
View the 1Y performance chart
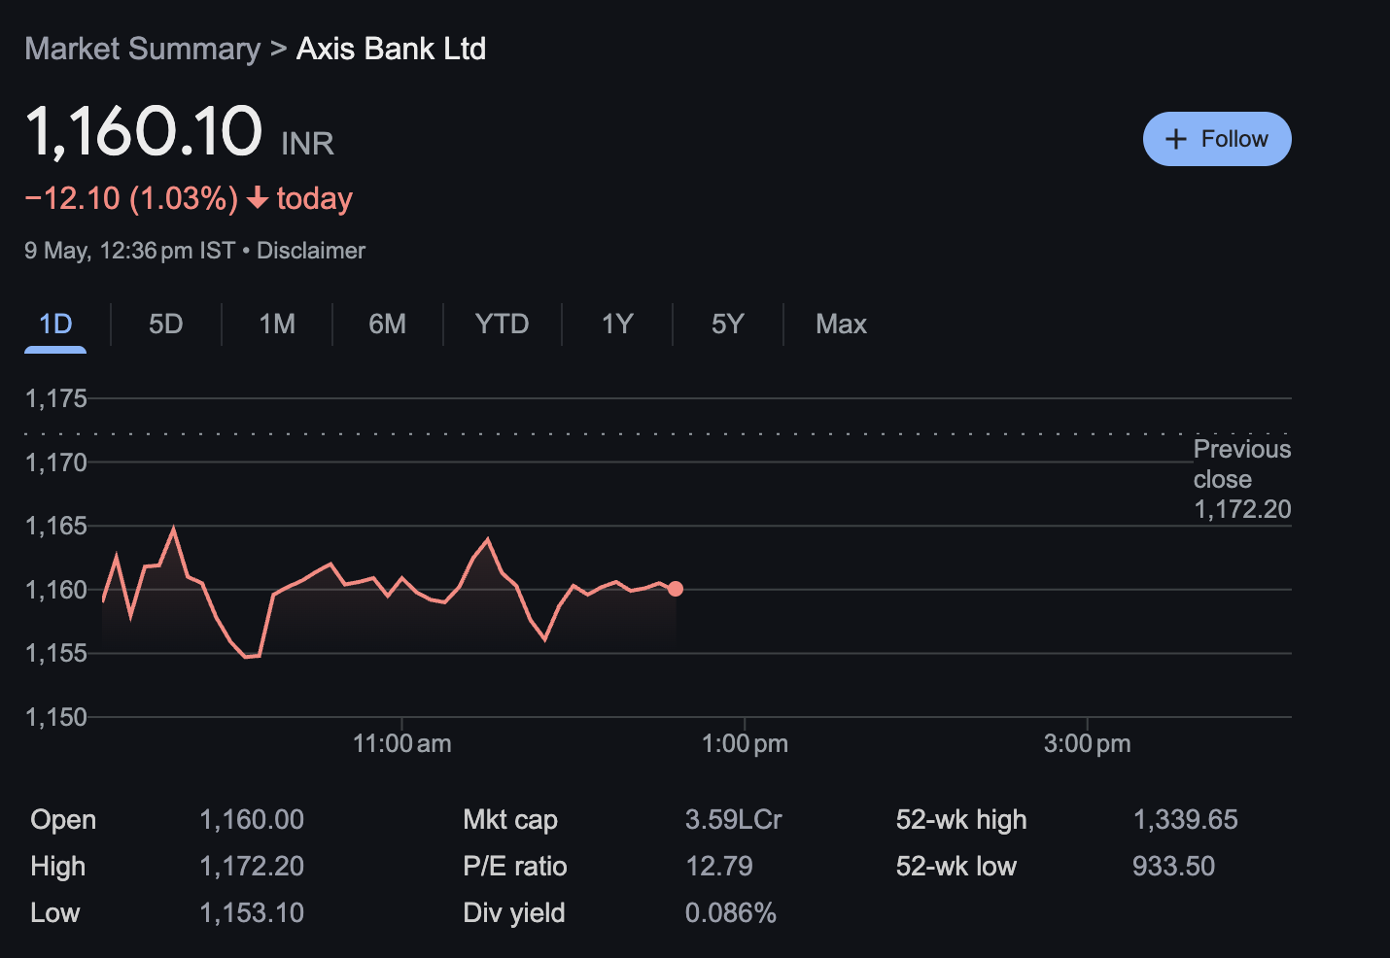(x=616, y=324)
